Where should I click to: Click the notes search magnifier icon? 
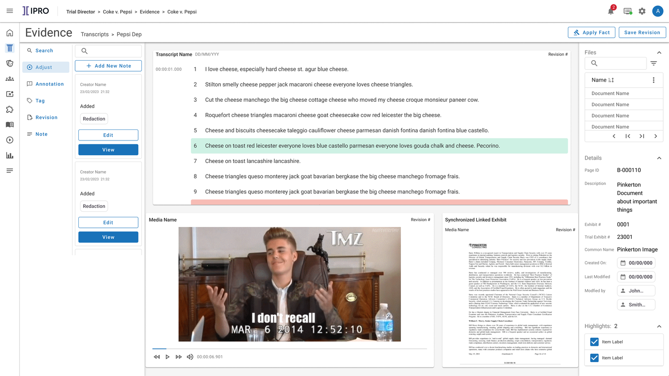pyautogui.click(x=85, y=51)
